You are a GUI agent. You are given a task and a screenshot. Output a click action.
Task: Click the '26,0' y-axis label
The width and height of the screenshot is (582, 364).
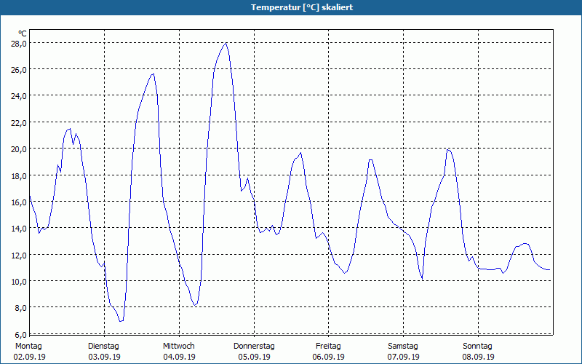point(19,69)
